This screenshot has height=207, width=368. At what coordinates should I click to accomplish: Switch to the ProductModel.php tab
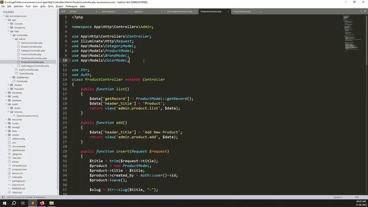241,11
